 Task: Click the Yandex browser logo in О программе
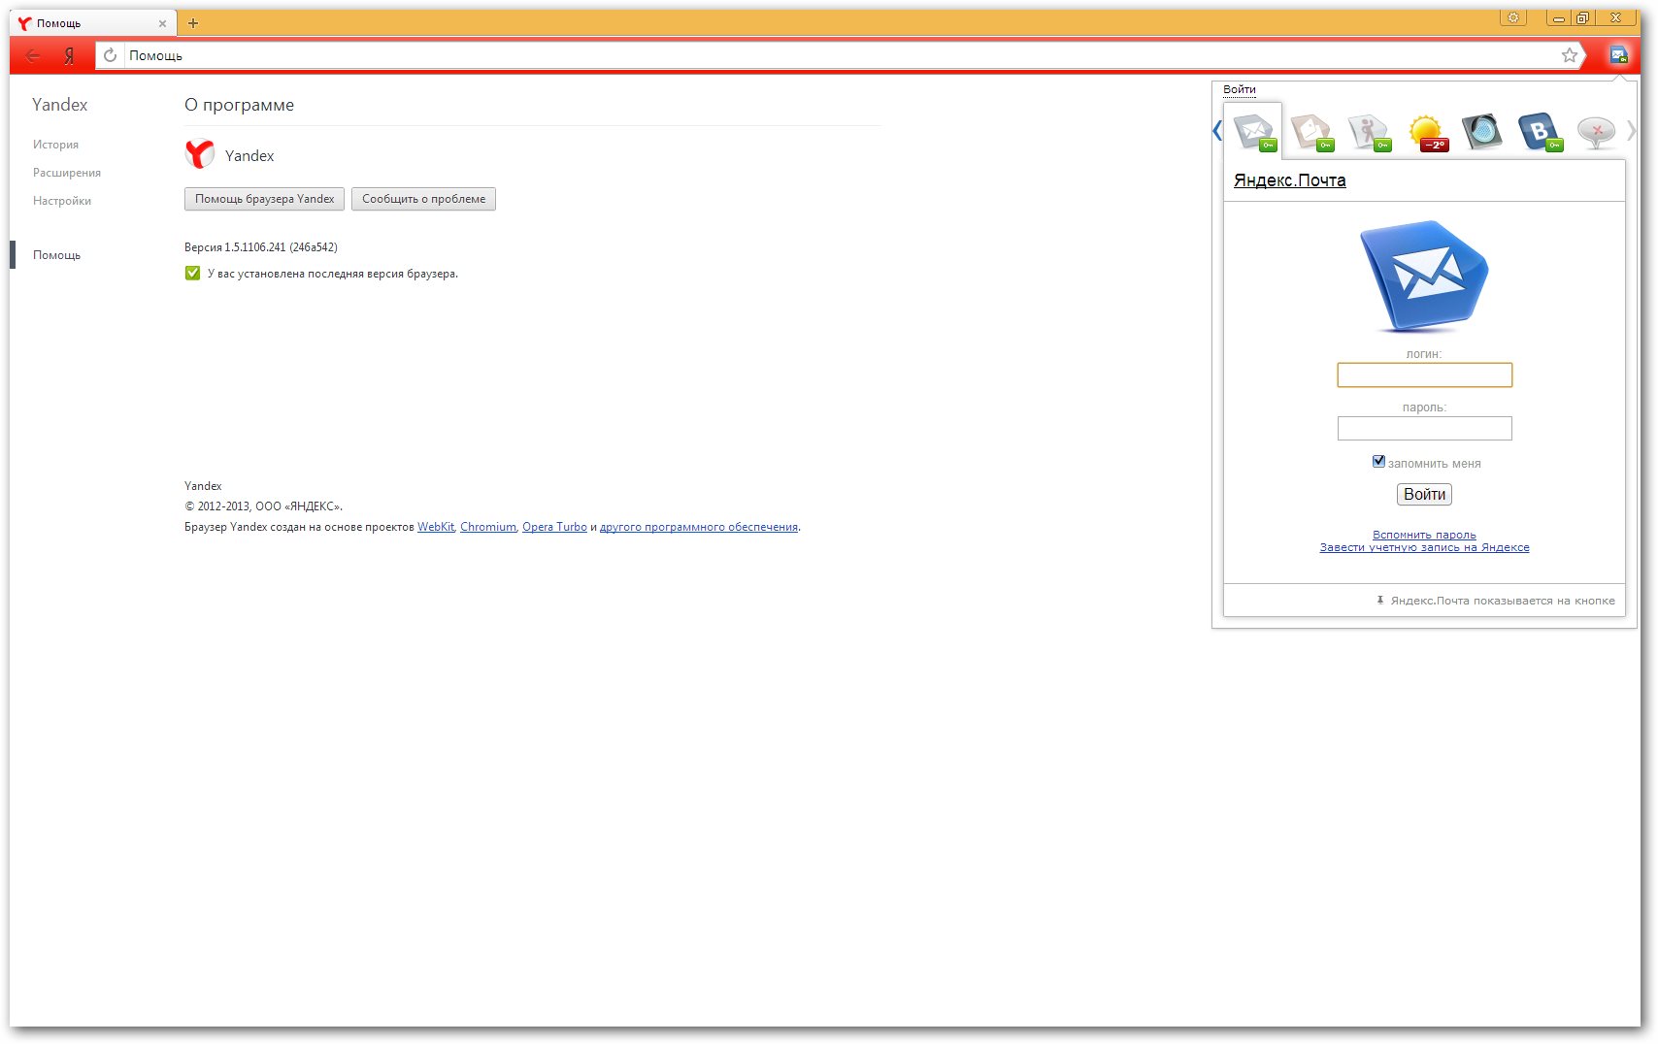(199, 154)
